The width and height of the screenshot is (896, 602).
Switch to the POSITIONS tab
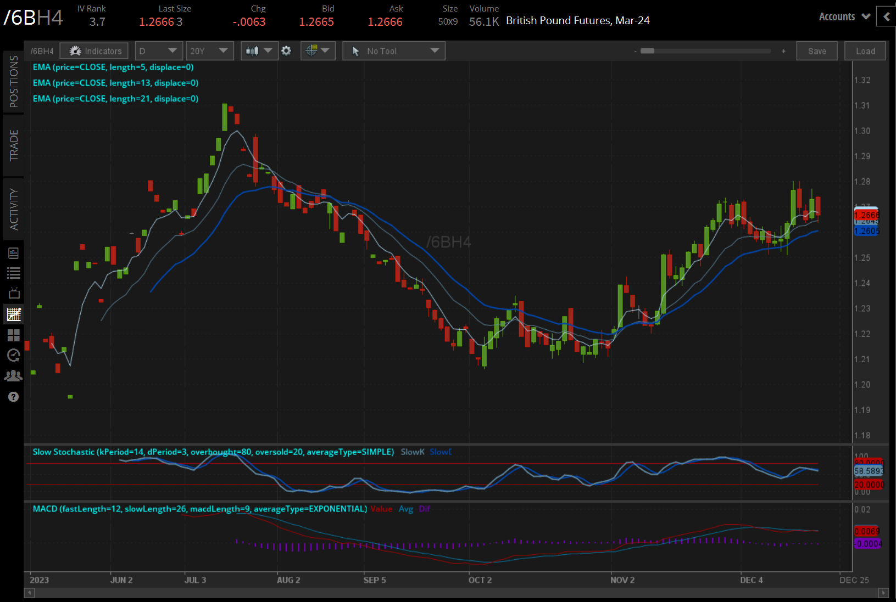[14, 81]
